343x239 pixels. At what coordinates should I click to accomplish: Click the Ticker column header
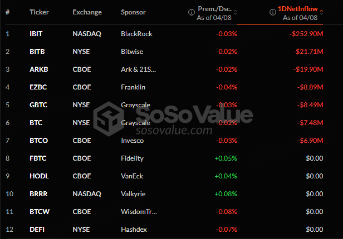point(39,12)
